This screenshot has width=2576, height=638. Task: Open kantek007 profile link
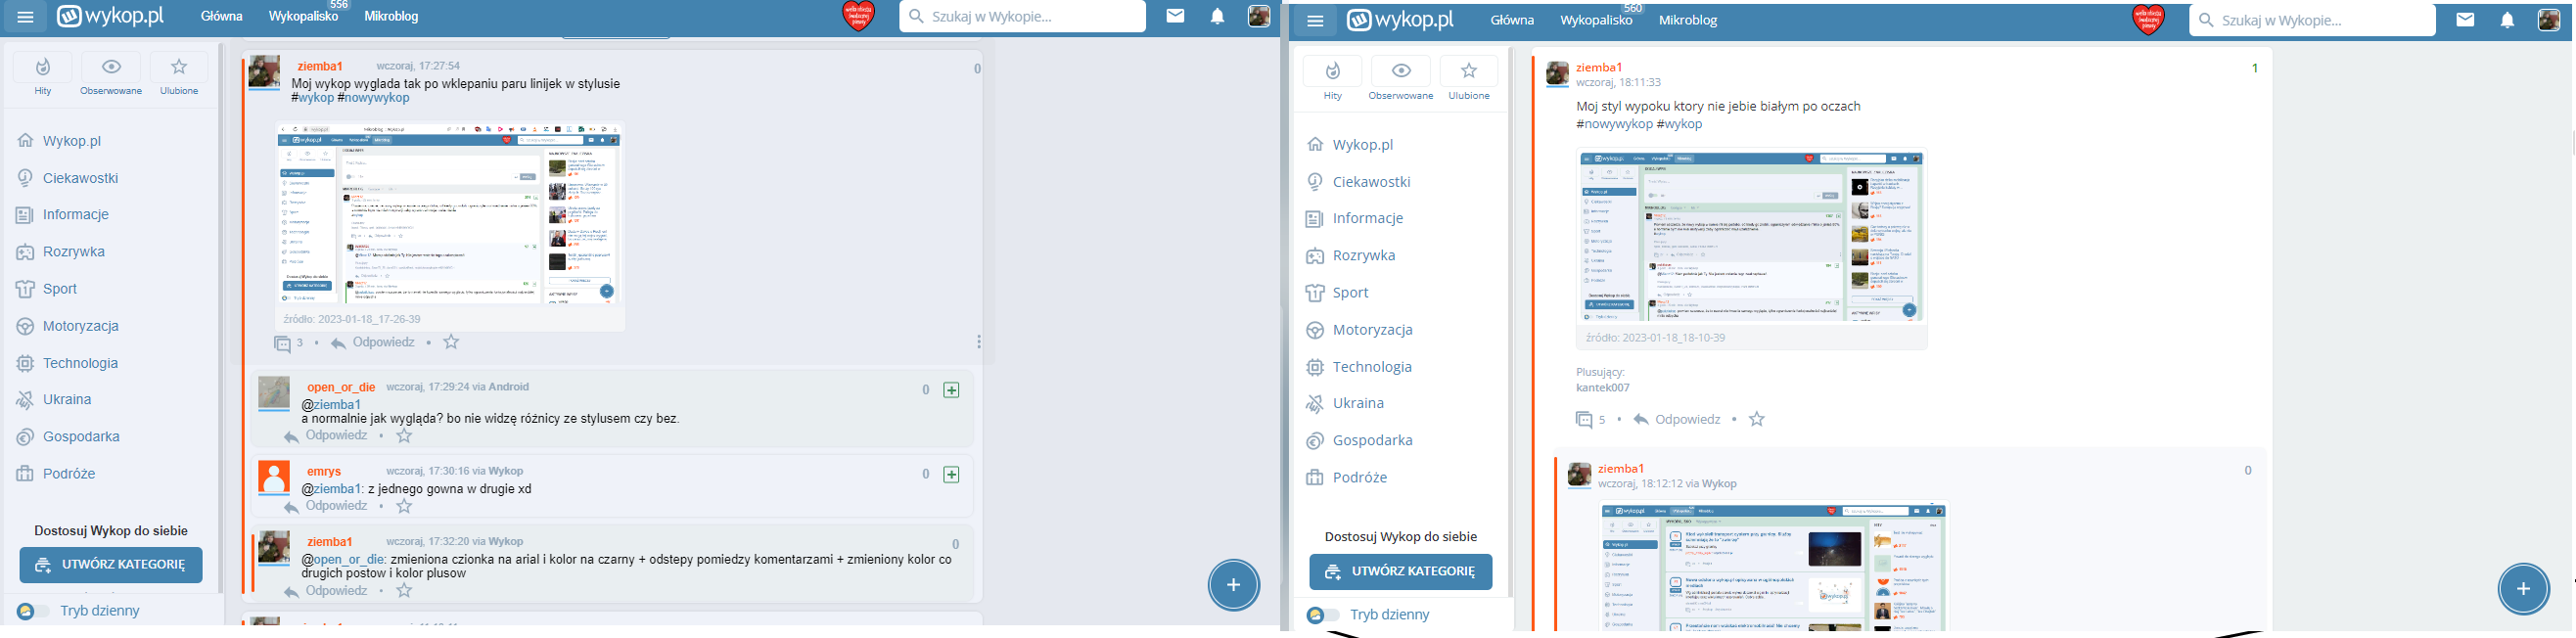[1603, 388]
